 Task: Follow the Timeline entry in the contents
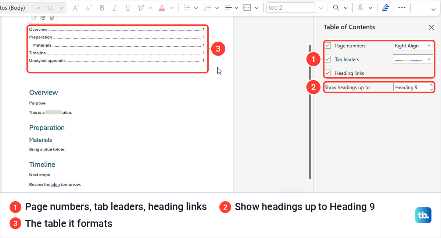point(117,53)
